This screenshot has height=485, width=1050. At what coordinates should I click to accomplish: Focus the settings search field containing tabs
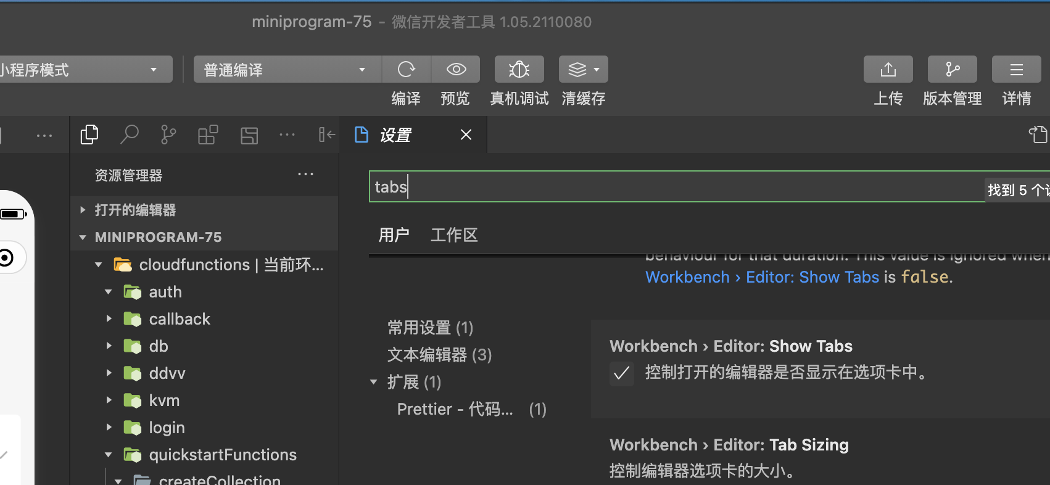709,186
